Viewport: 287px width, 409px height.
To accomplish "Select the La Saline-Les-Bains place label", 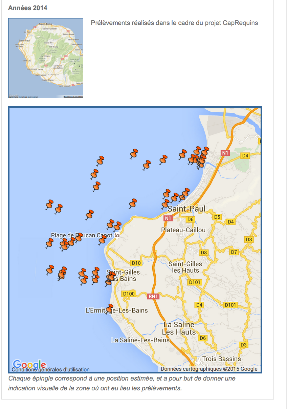I will (x=140, y=340).
